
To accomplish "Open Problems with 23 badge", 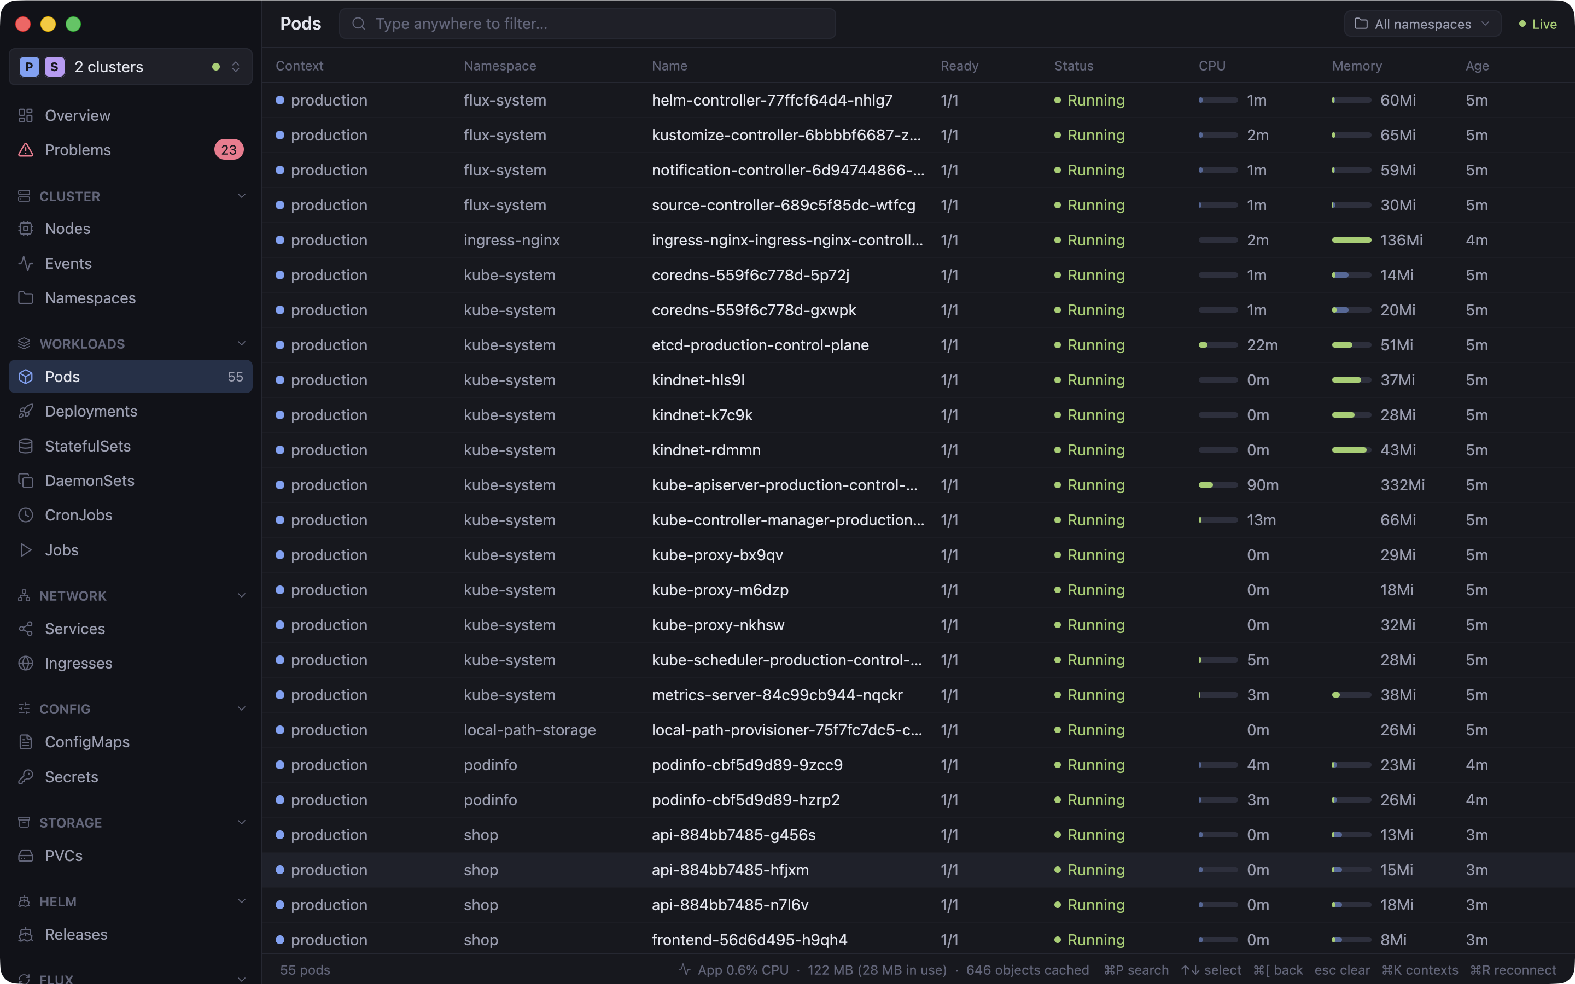I will pos(131,150).
